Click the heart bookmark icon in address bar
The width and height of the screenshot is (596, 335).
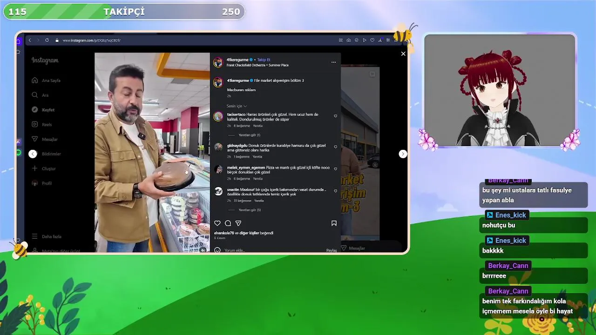pyautogui.click(x=372, y=40)
